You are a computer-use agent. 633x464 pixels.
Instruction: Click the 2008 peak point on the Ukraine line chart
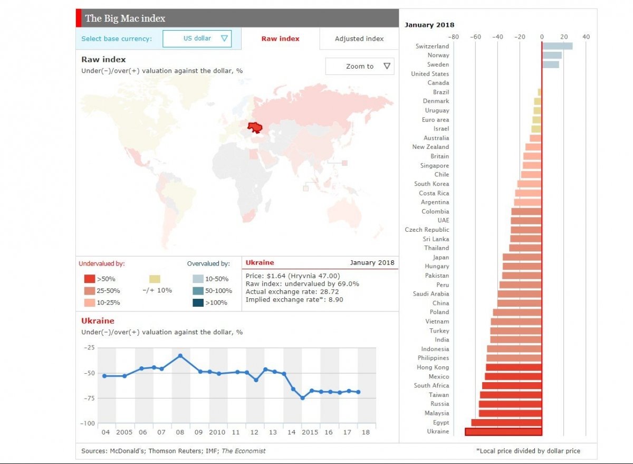(180, 356)
